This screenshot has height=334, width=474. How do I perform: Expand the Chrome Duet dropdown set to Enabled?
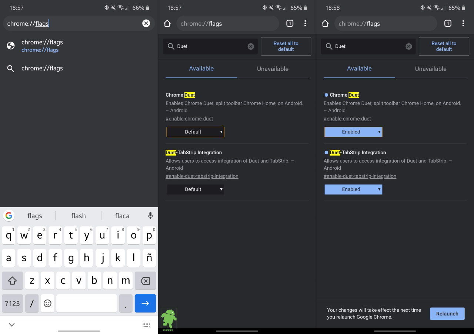tap(353, 132)
